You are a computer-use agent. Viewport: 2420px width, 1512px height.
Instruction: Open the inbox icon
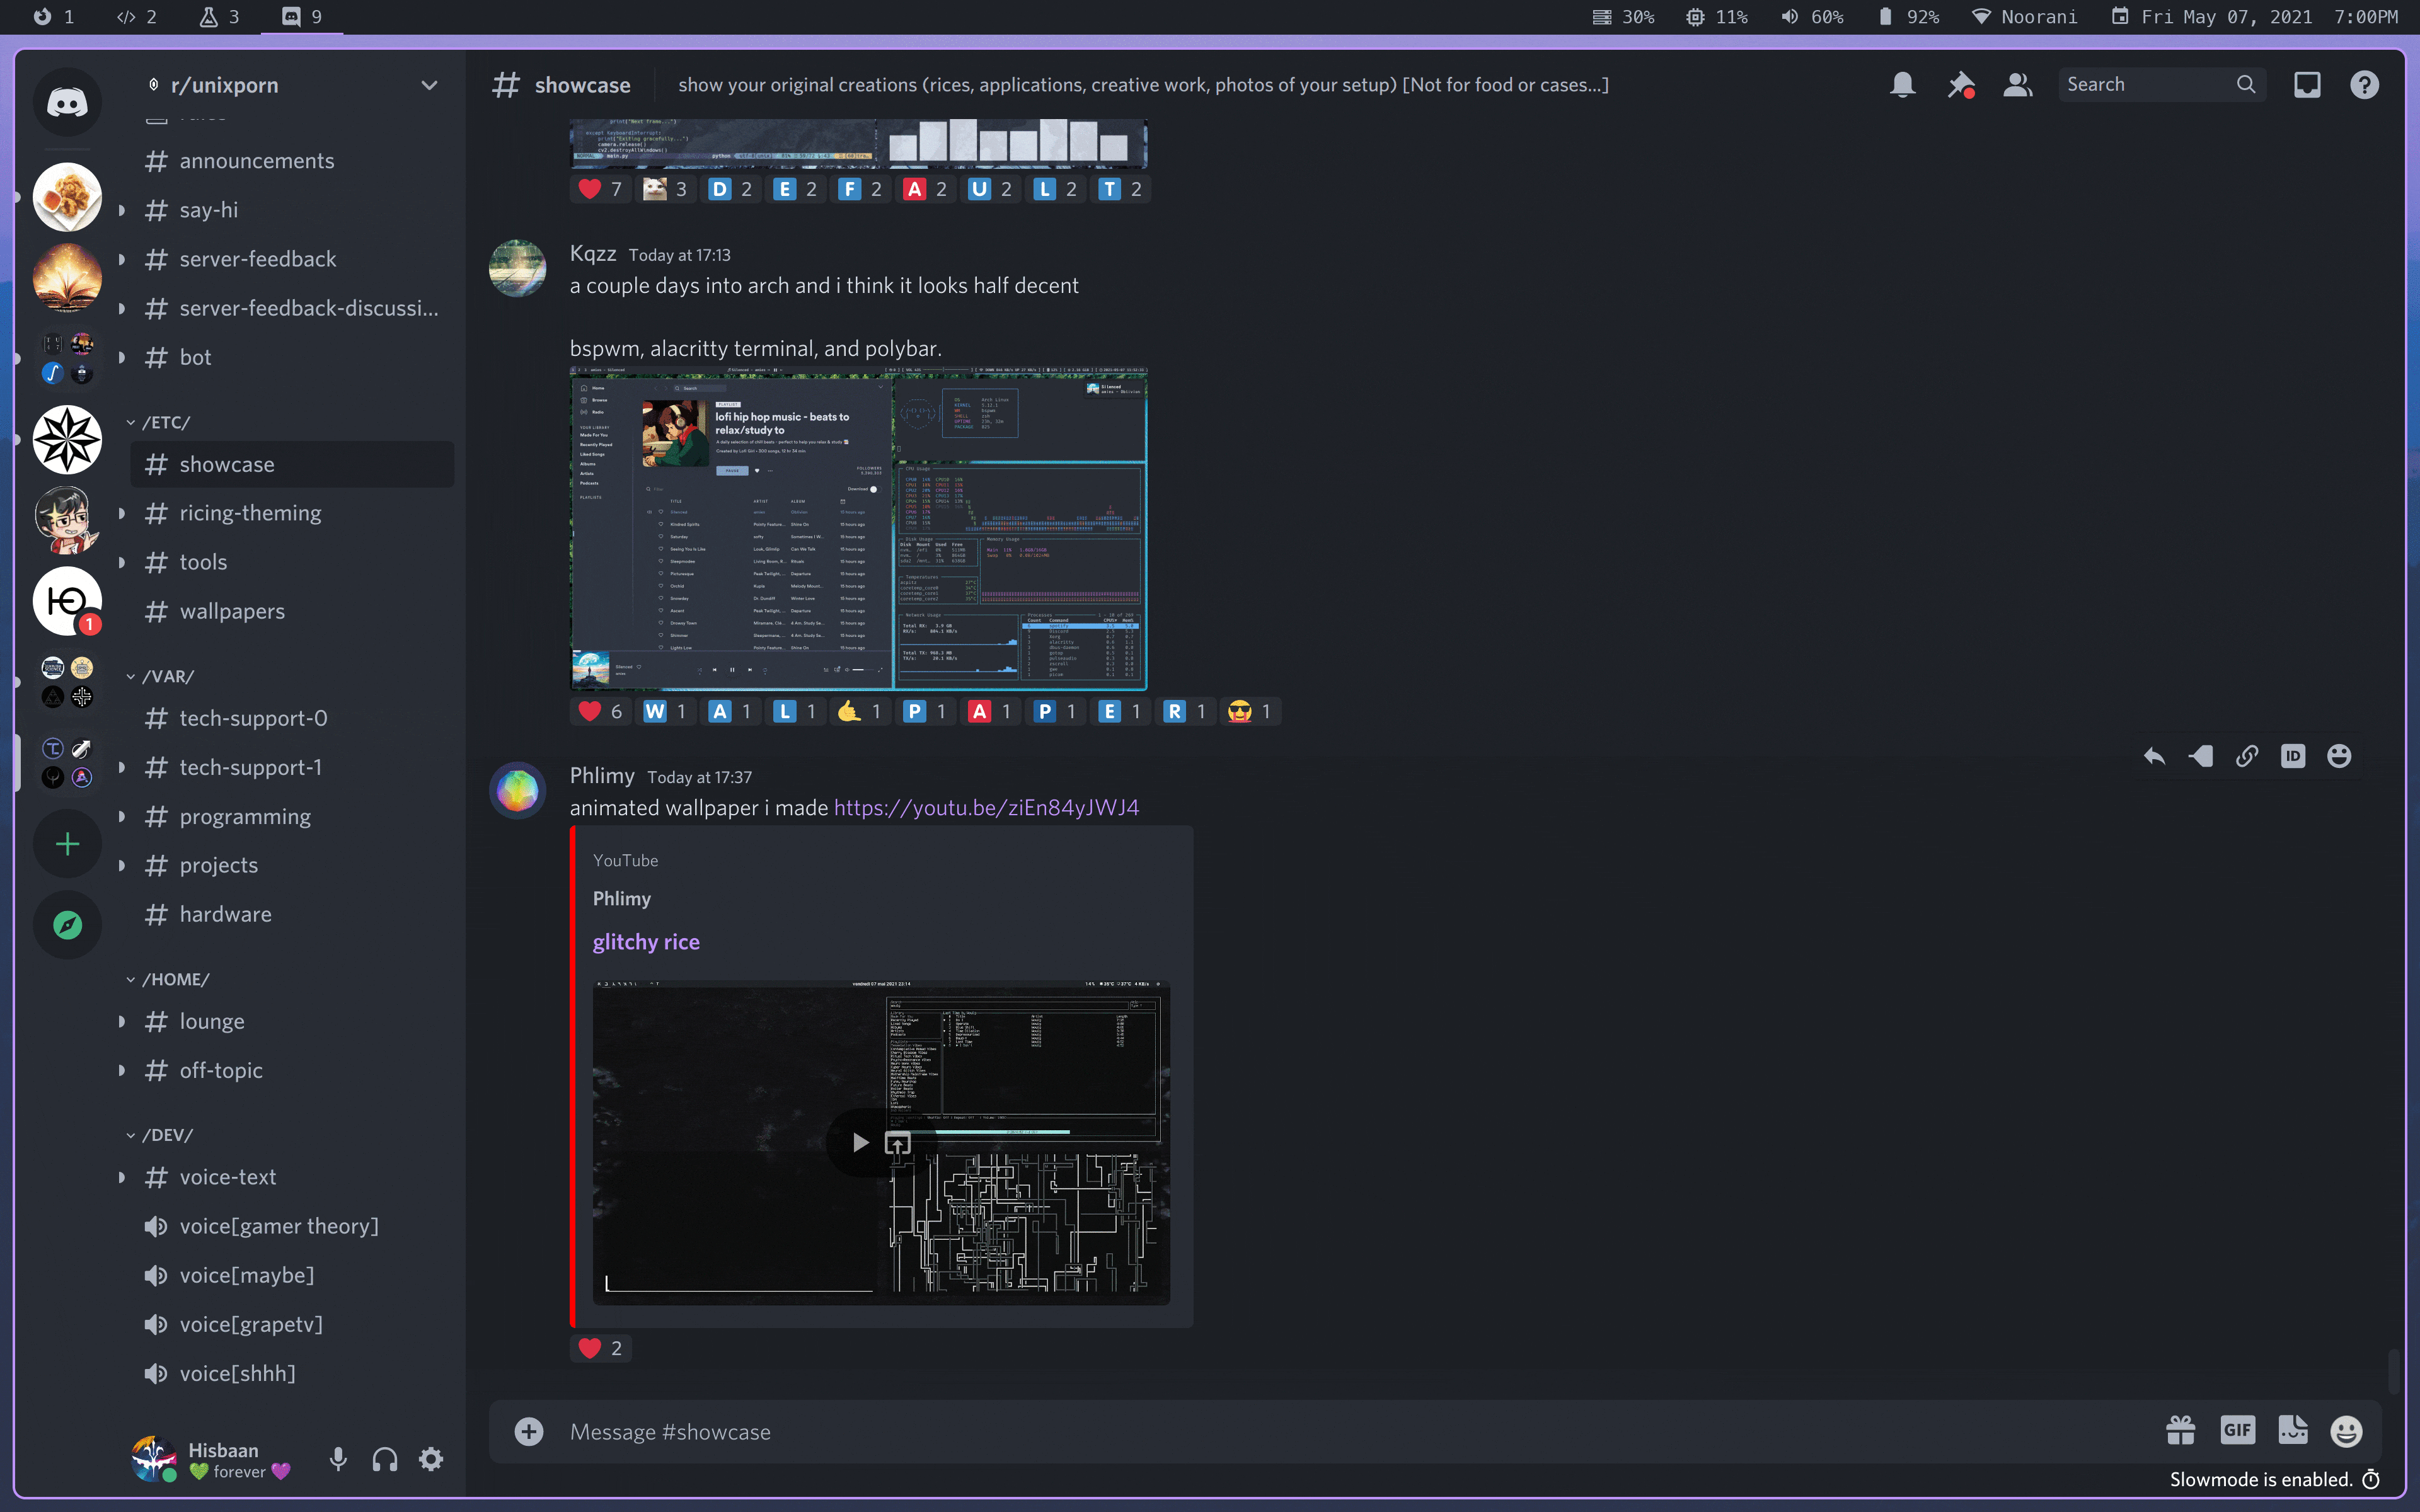(2306, 85)
